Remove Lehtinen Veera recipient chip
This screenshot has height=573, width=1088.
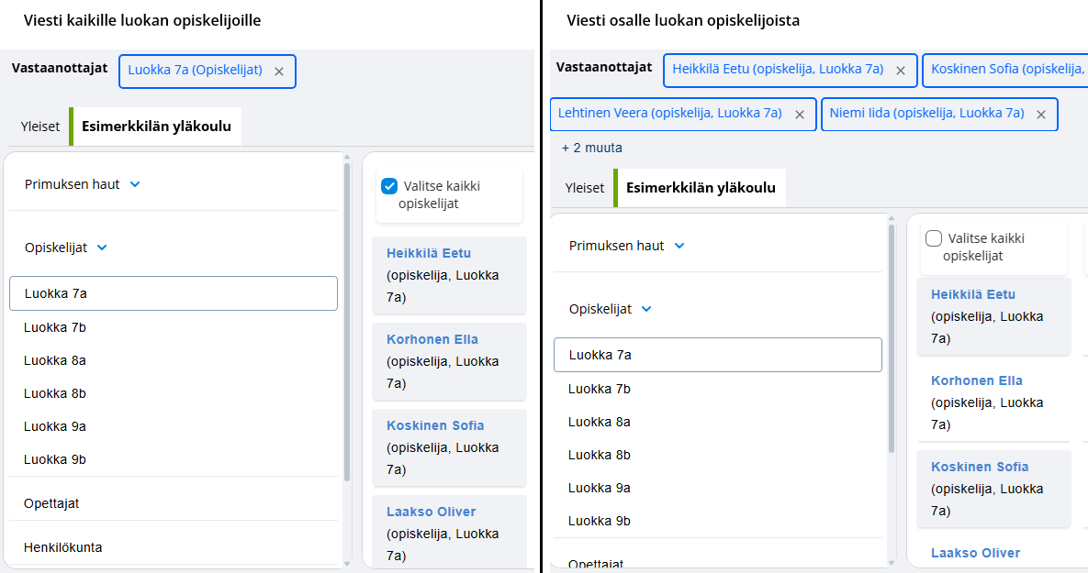coord(800,115)
